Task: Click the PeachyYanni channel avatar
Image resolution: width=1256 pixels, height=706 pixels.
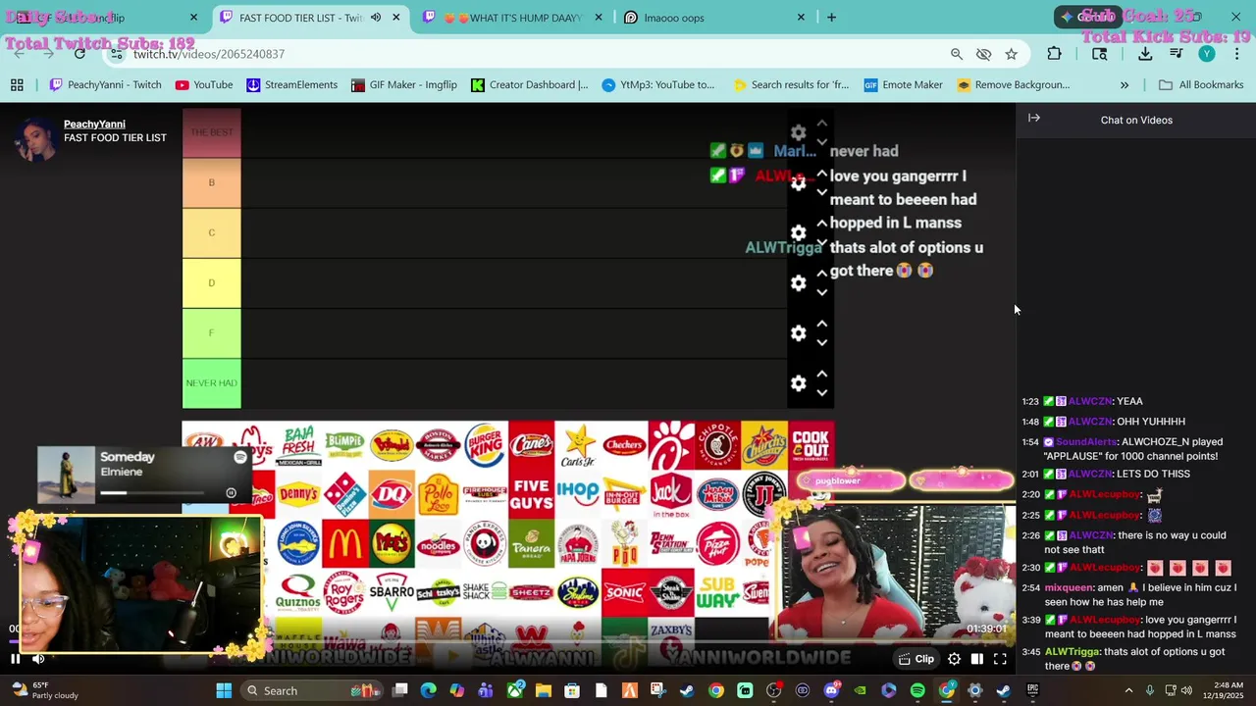Action: tap(37, 138)
